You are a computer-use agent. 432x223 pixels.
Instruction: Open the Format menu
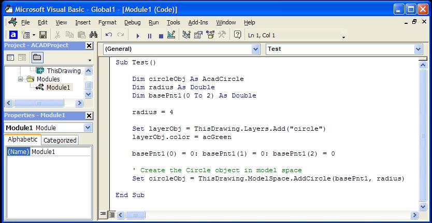pyautogui.click(x=107, y=23)
